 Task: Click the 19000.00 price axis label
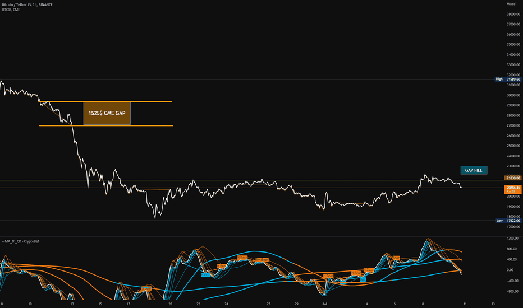point(513,207)
